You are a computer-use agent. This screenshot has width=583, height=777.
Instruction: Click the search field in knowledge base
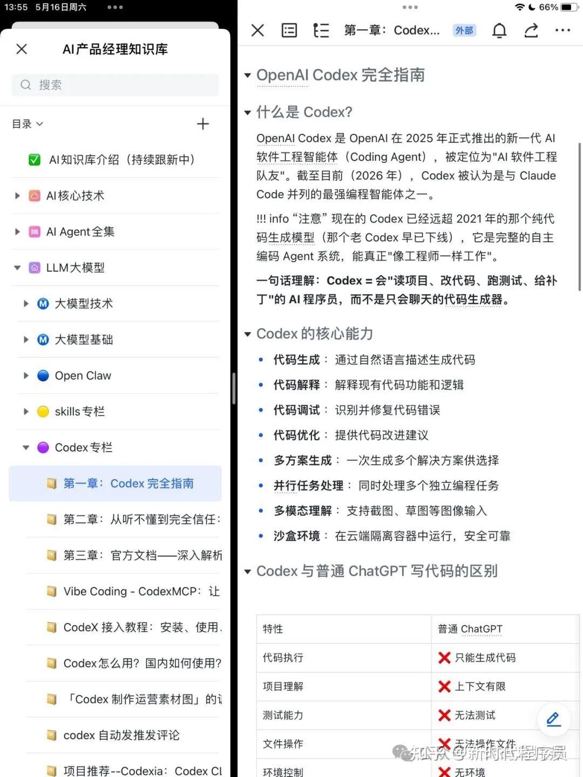(116, 85)
